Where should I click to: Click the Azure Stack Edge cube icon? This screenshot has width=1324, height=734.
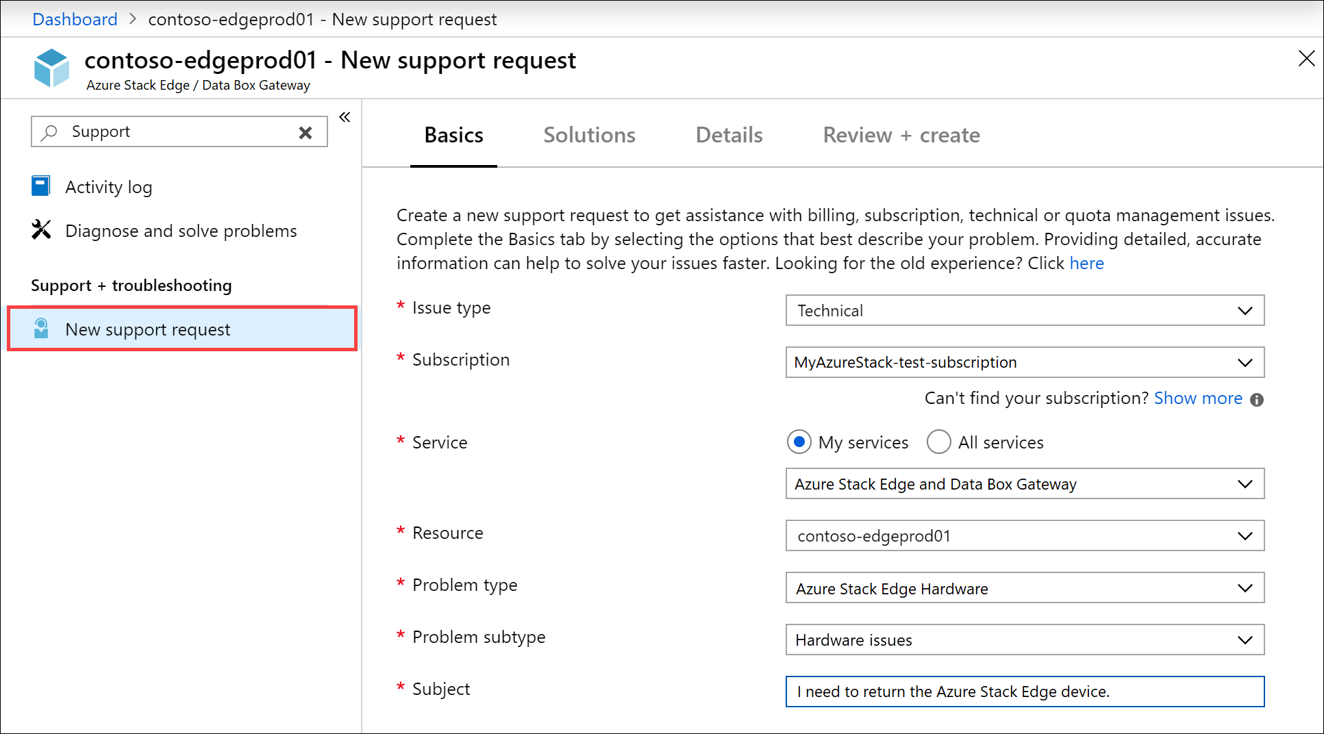(x=51, y=68)
